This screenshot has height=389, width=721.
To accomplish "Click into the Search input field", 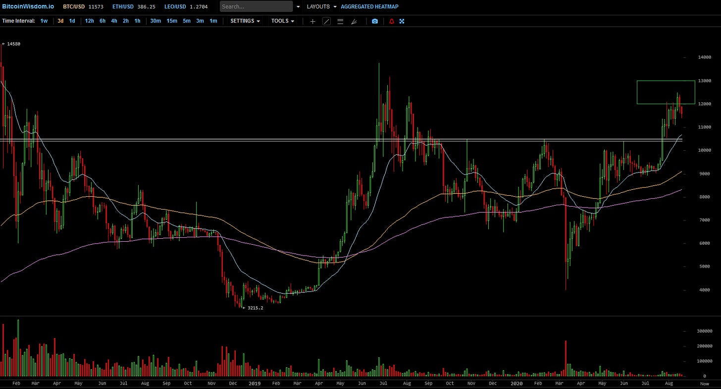I will tap(256, 7).
